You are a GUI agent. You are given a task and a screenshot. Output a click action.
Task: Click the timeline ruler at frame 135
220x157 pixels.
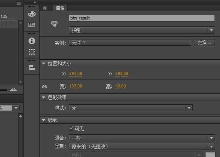click(x=4, y=16)
